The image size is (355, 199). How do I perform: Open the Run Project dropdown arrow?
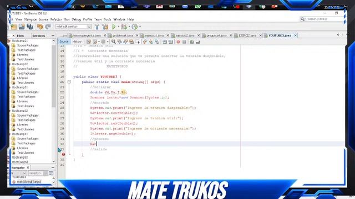[x=118, y=27]
